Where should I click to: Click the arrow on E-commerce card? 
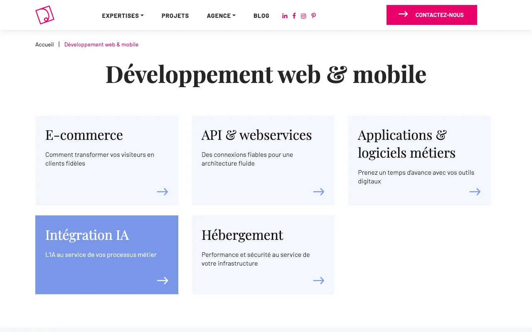[163, 192]
